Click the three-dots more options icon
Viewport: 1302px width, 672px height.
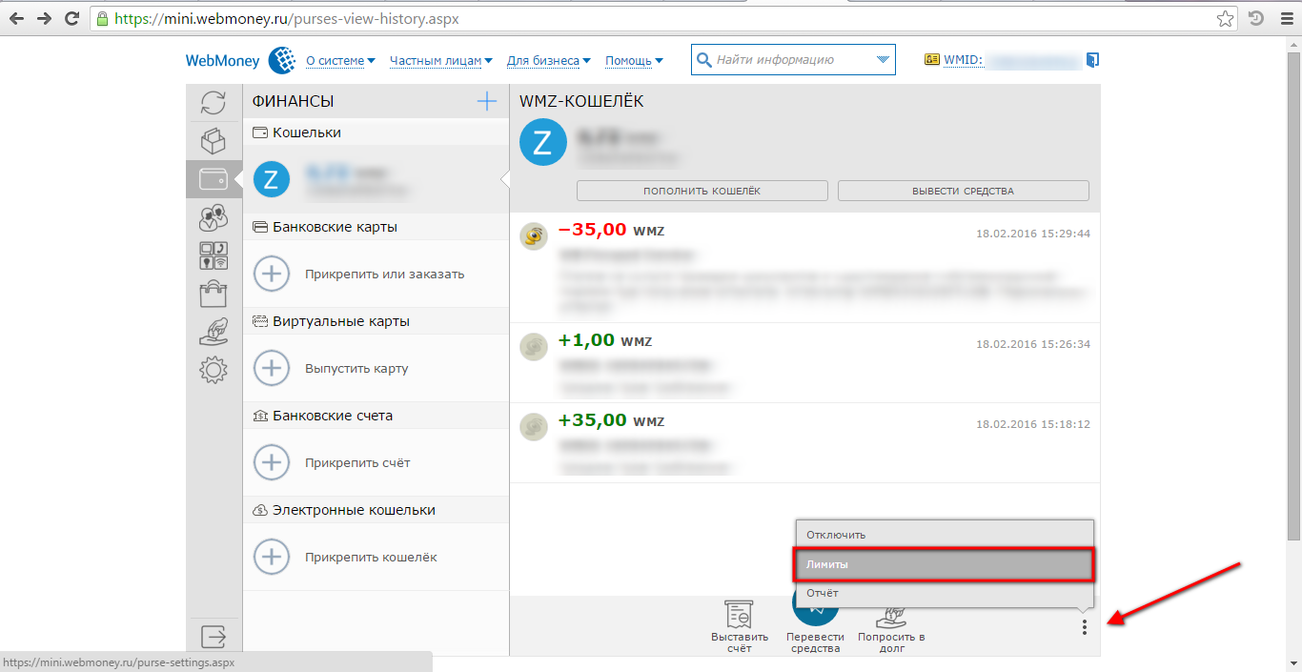1084,627
